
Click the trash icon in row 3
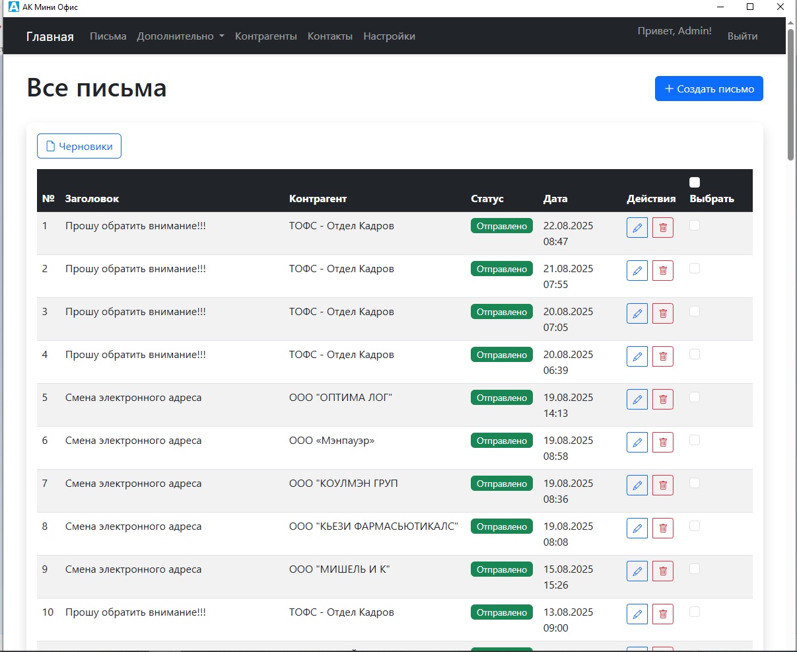click(663, 314)
